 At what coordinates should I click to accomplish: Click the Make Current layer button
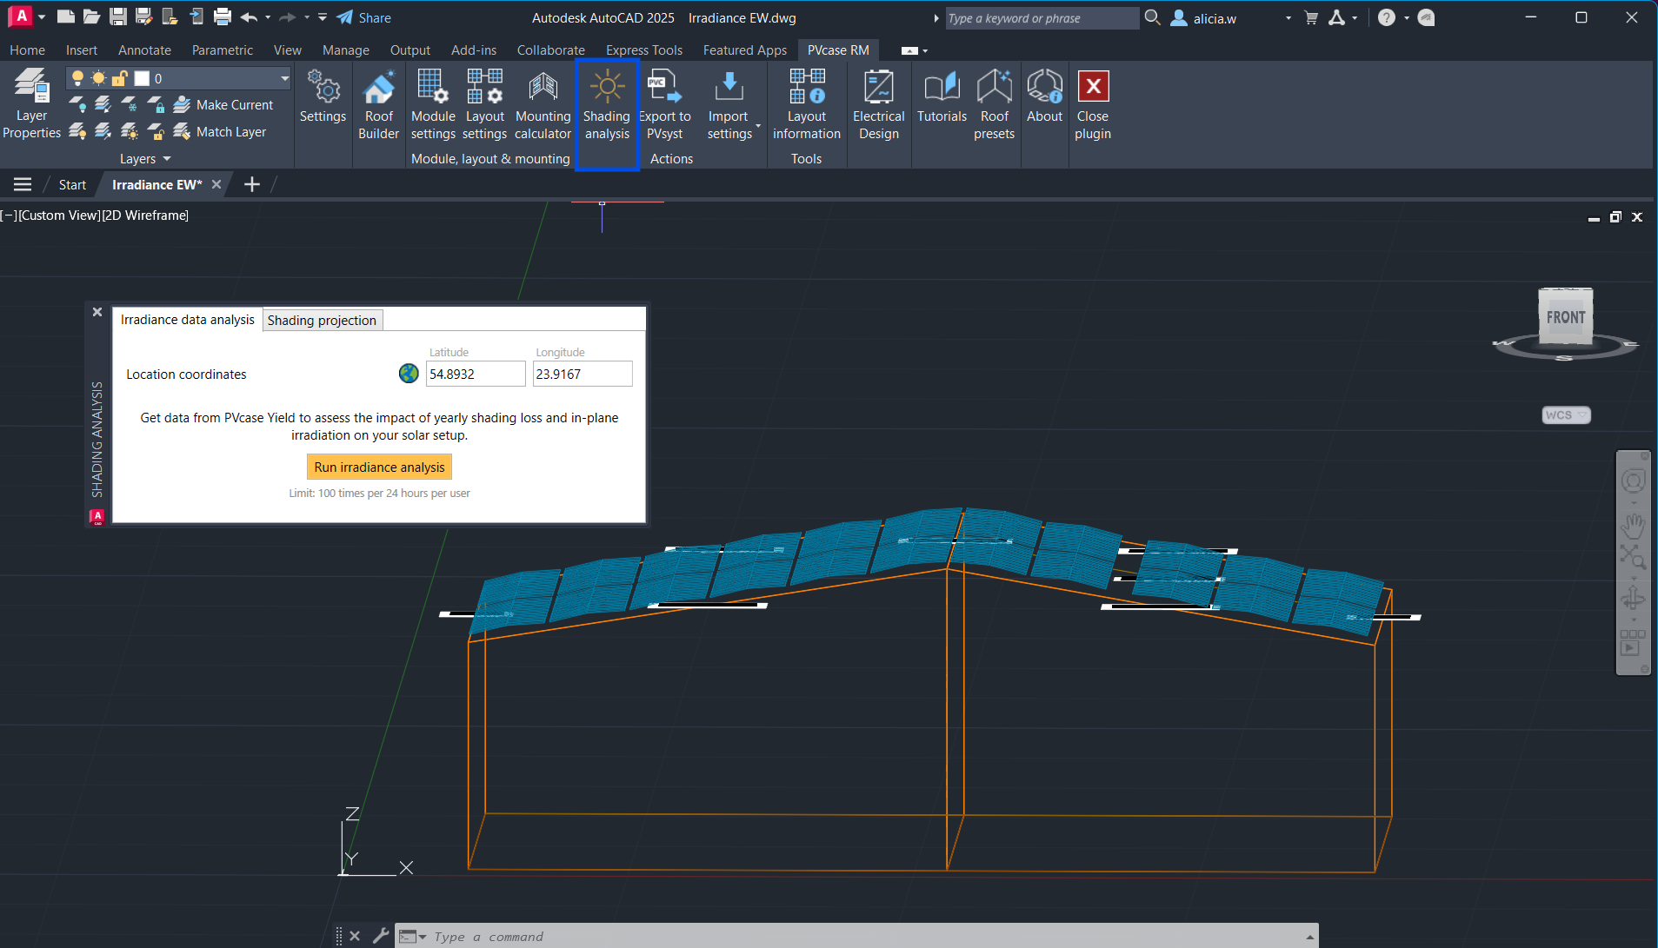point(223,104)
